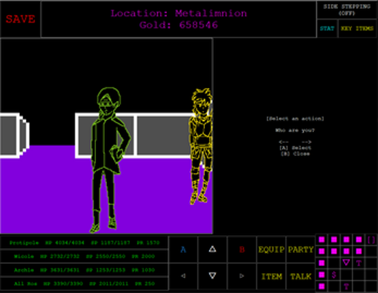Screen dimensions: 378x293
Task: Move backward with the down triangle pad arrow
Action: coord(212,276)
